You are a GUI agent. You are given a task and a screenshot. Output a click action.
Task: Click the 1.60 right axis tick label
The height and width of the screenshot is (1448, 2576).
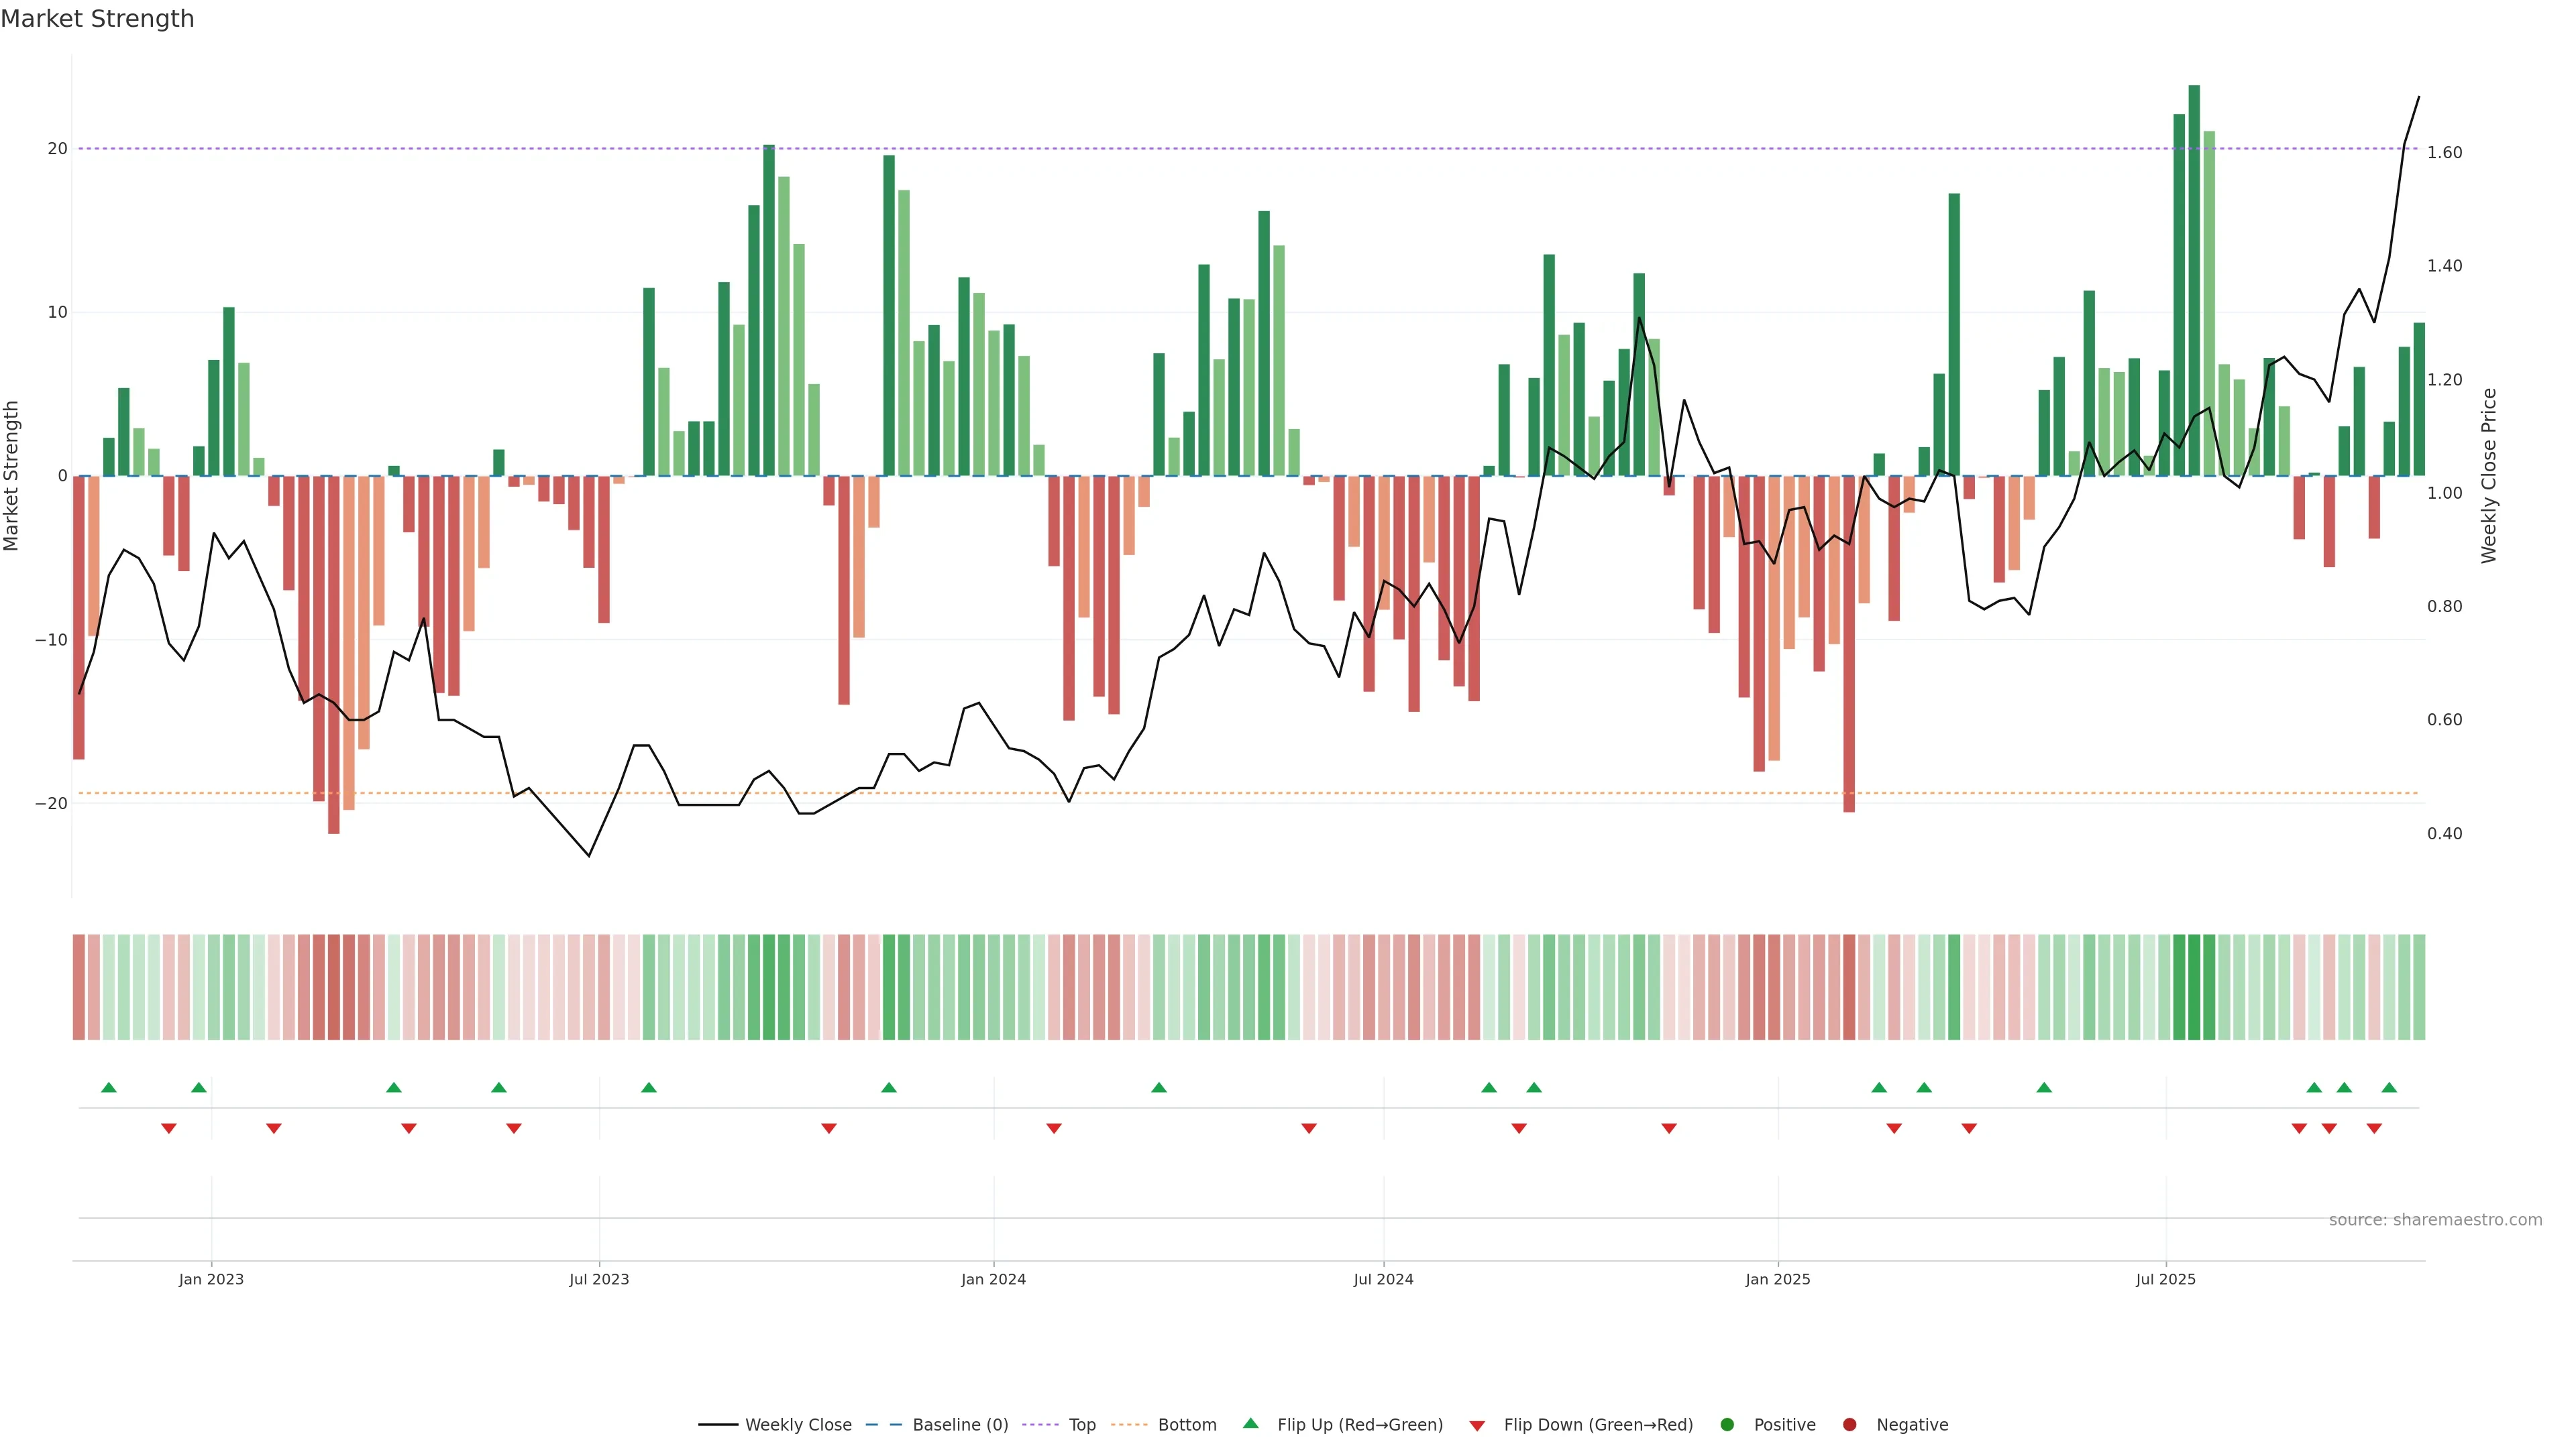[x=2444, y=153]
